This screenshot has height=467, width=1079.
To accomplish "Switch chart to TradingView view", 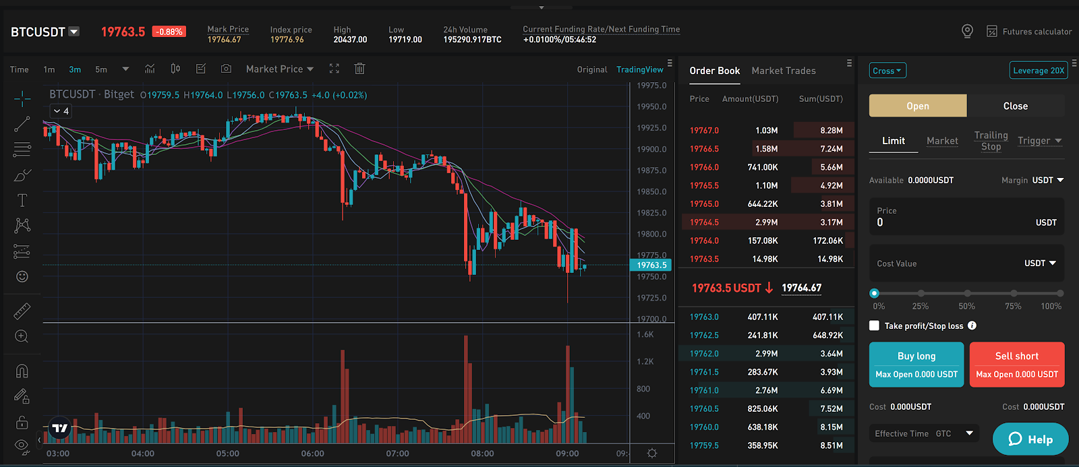I will (x=640, y=69).
